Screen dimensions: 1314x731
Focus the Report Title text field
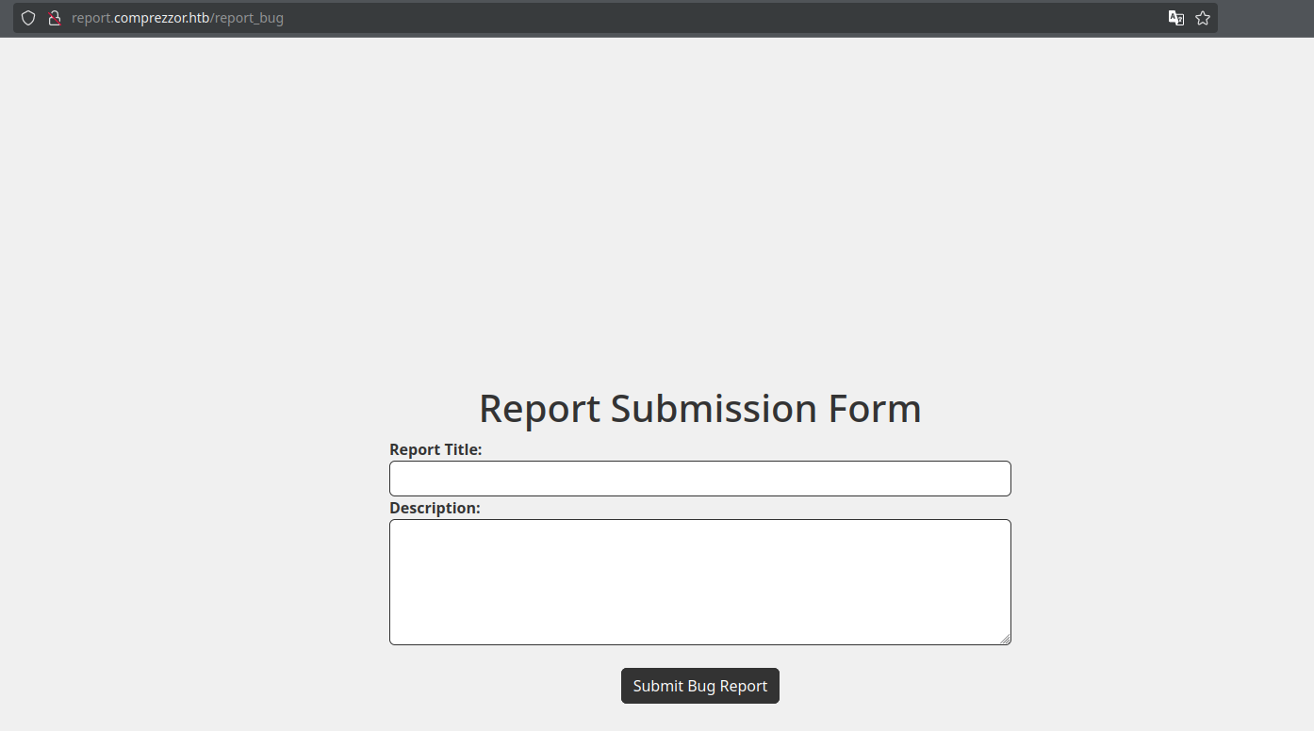tap(699, 479)
